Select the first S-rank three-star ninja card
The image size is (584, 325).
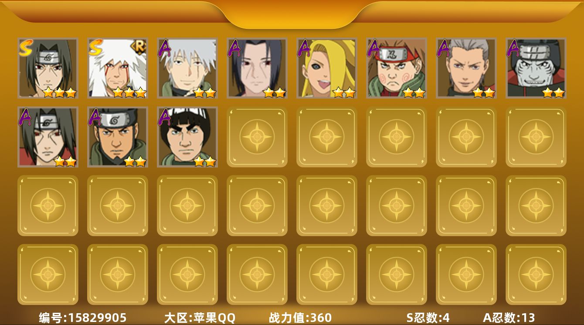pos(48,68)
